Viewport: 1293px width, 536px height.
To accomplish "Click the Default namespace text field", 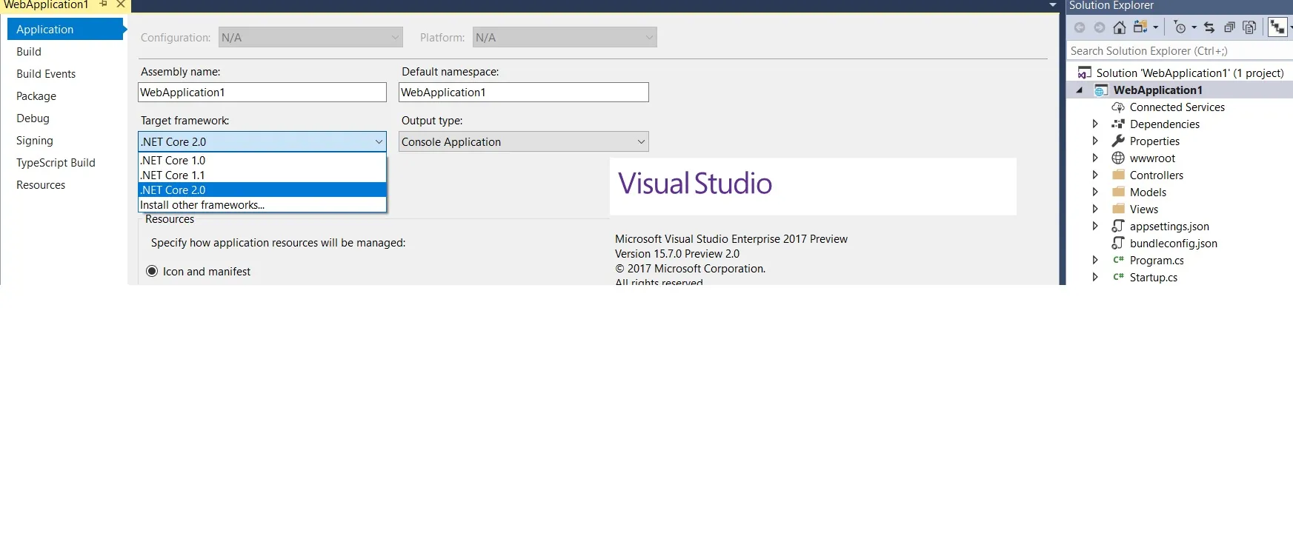I will 524,92.
